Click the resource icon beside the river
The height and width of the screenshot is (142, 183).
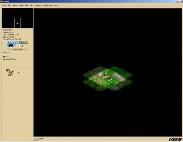pyautogui.click(x=100, y=82)
